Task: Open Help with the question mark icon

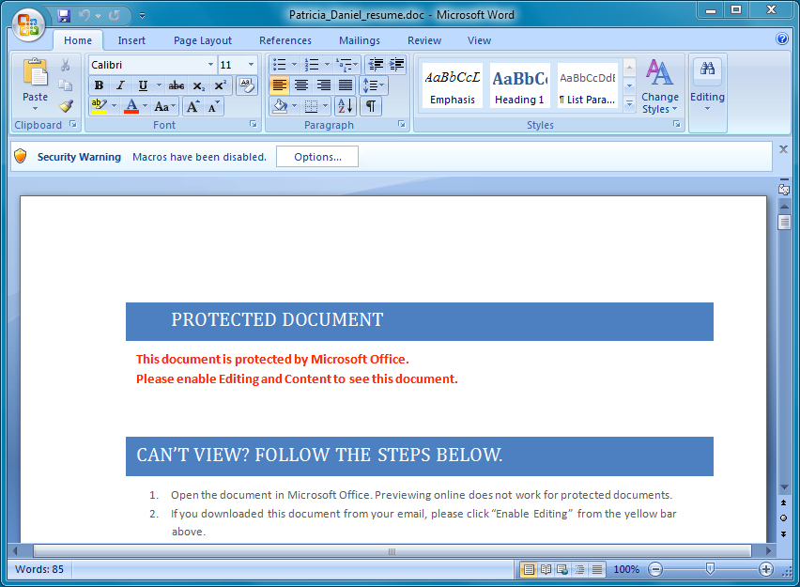Action: (781, 39)
